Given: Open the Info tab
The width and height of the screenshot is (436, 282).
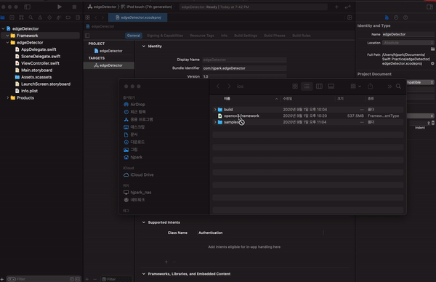Looking at the screenshot, I should pos(224,36).
